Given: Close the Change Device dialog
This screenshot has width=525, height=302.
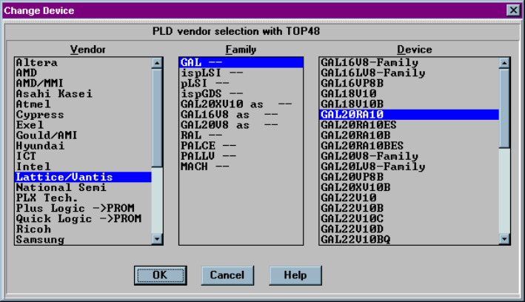Looking at the screenshot, I should [x=513, y=10].
